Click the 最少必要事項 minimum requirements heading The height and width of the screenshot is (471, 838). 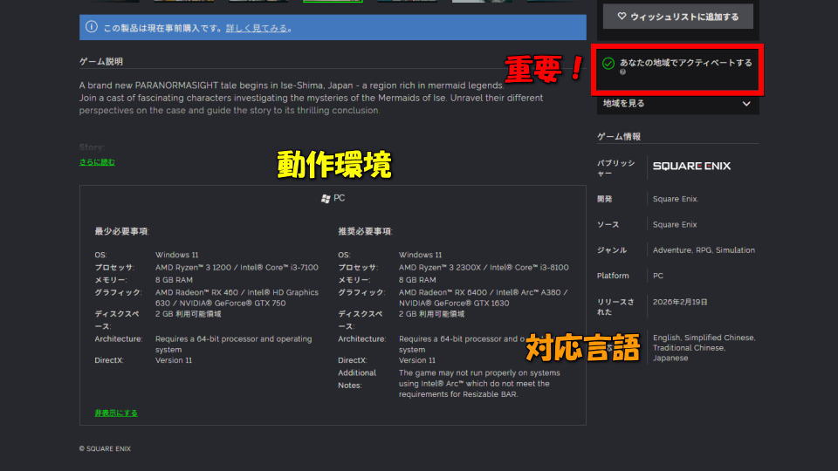point(121,231)
